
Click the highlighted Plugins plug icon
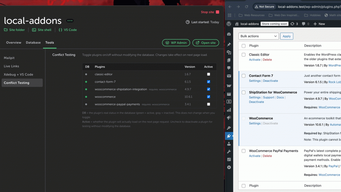[229, 136]
